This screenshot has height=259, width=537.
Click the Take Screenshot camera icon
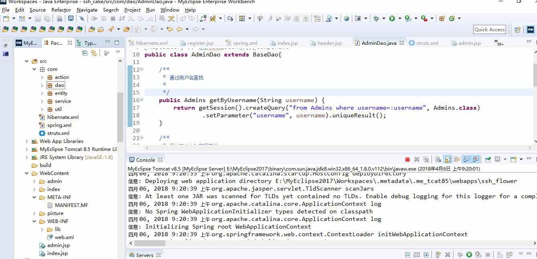pos(358,18)
